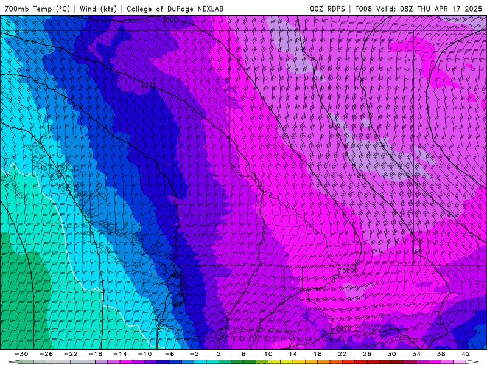487x365 pixels.
Task: Click the 26 colorbar tick label
Action: pyautogui.click(x=367, y=354)
